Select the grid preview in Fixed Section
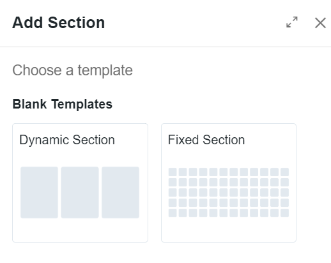Viewport: 331px width, 263px height. (229, 192)
